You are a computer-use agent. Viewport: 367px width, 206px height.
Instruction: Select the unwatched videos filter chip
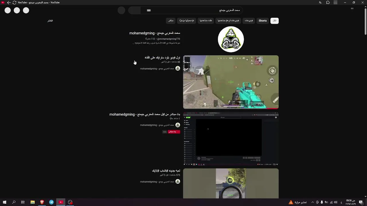[228, 21]
